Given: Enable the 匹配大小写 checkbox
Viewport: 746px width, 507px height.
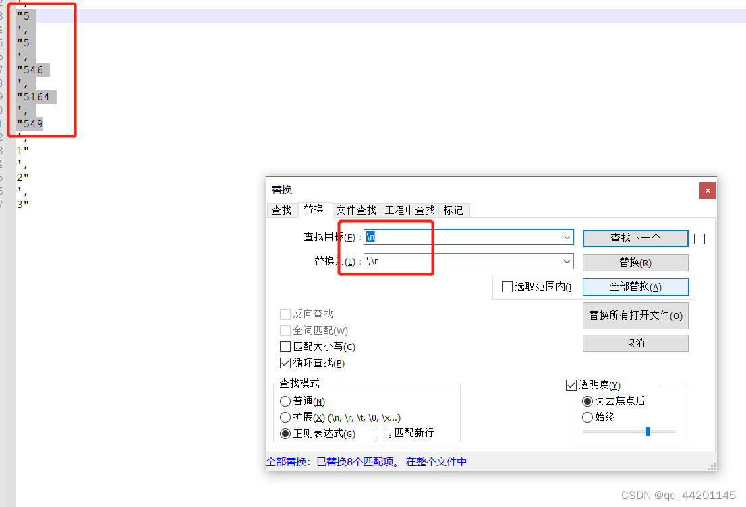Looking at the screenshot, I should pyautogui.click(x=285, y=346).
